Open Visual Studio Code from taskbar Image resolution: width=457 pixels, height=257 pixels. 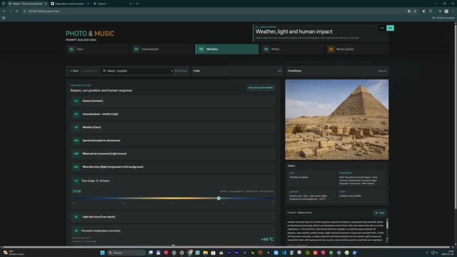[284, 252]
